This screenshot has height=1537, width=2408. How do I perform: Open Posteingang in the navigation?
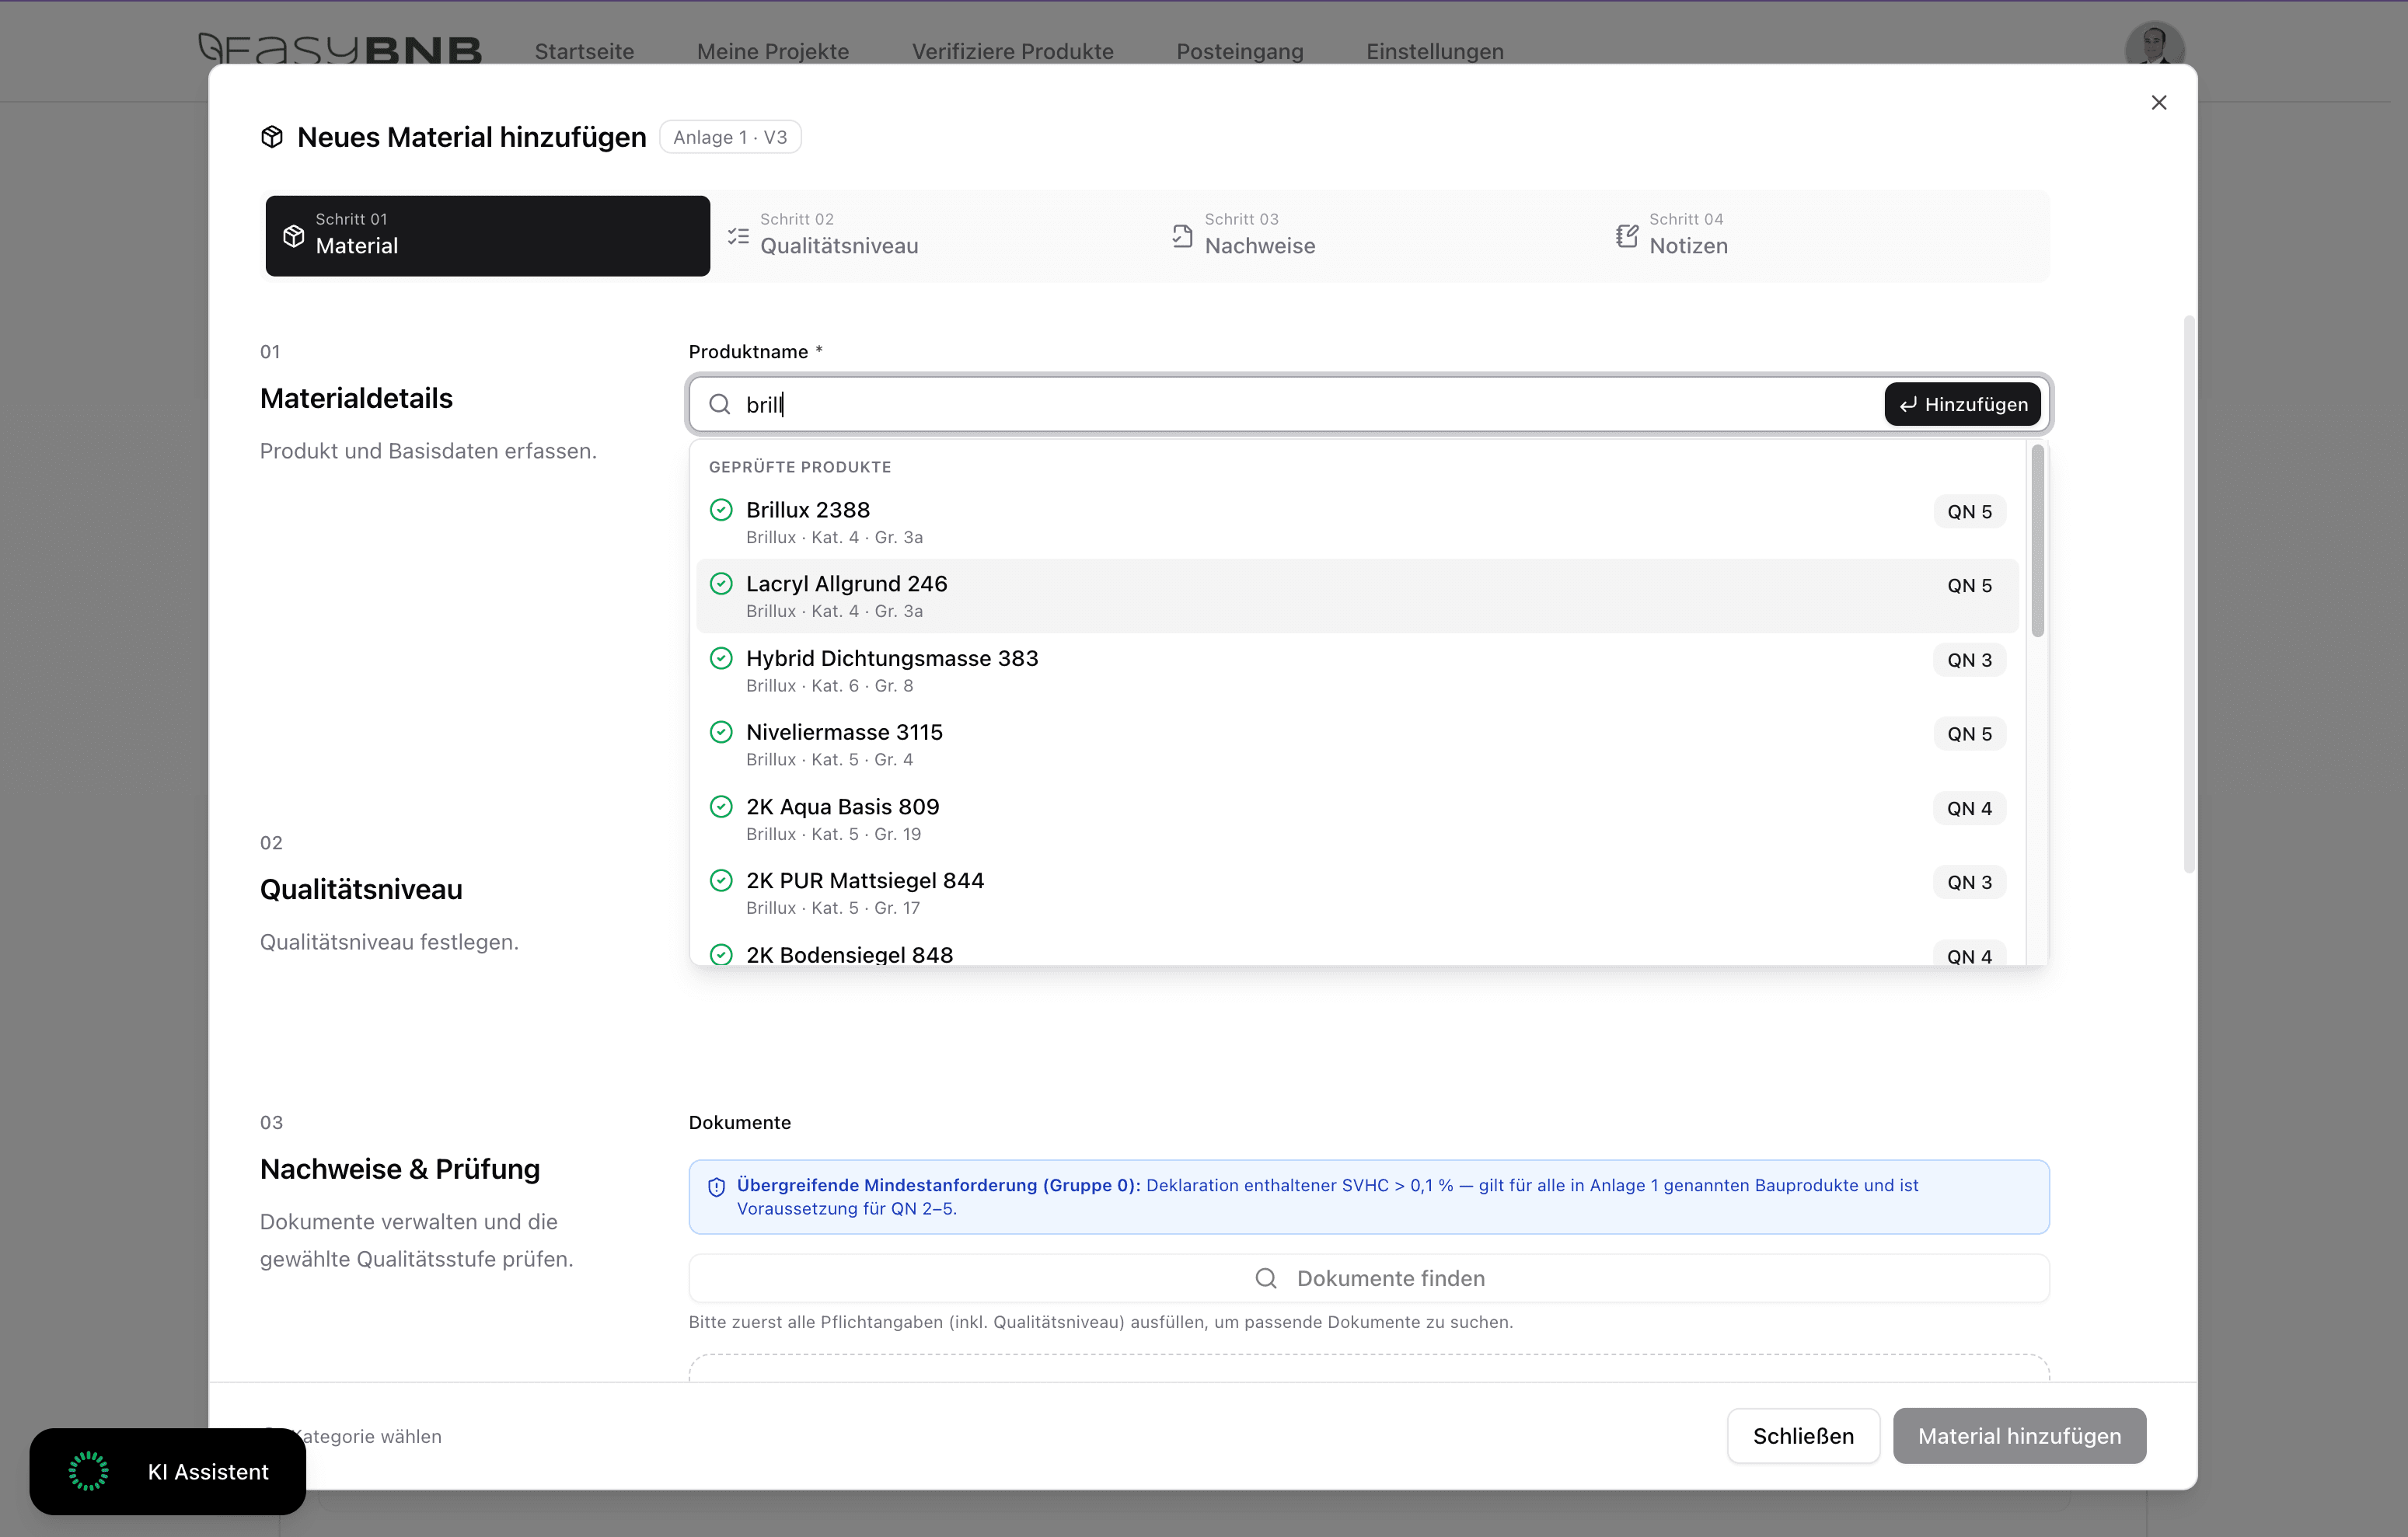pos(1240,51)
